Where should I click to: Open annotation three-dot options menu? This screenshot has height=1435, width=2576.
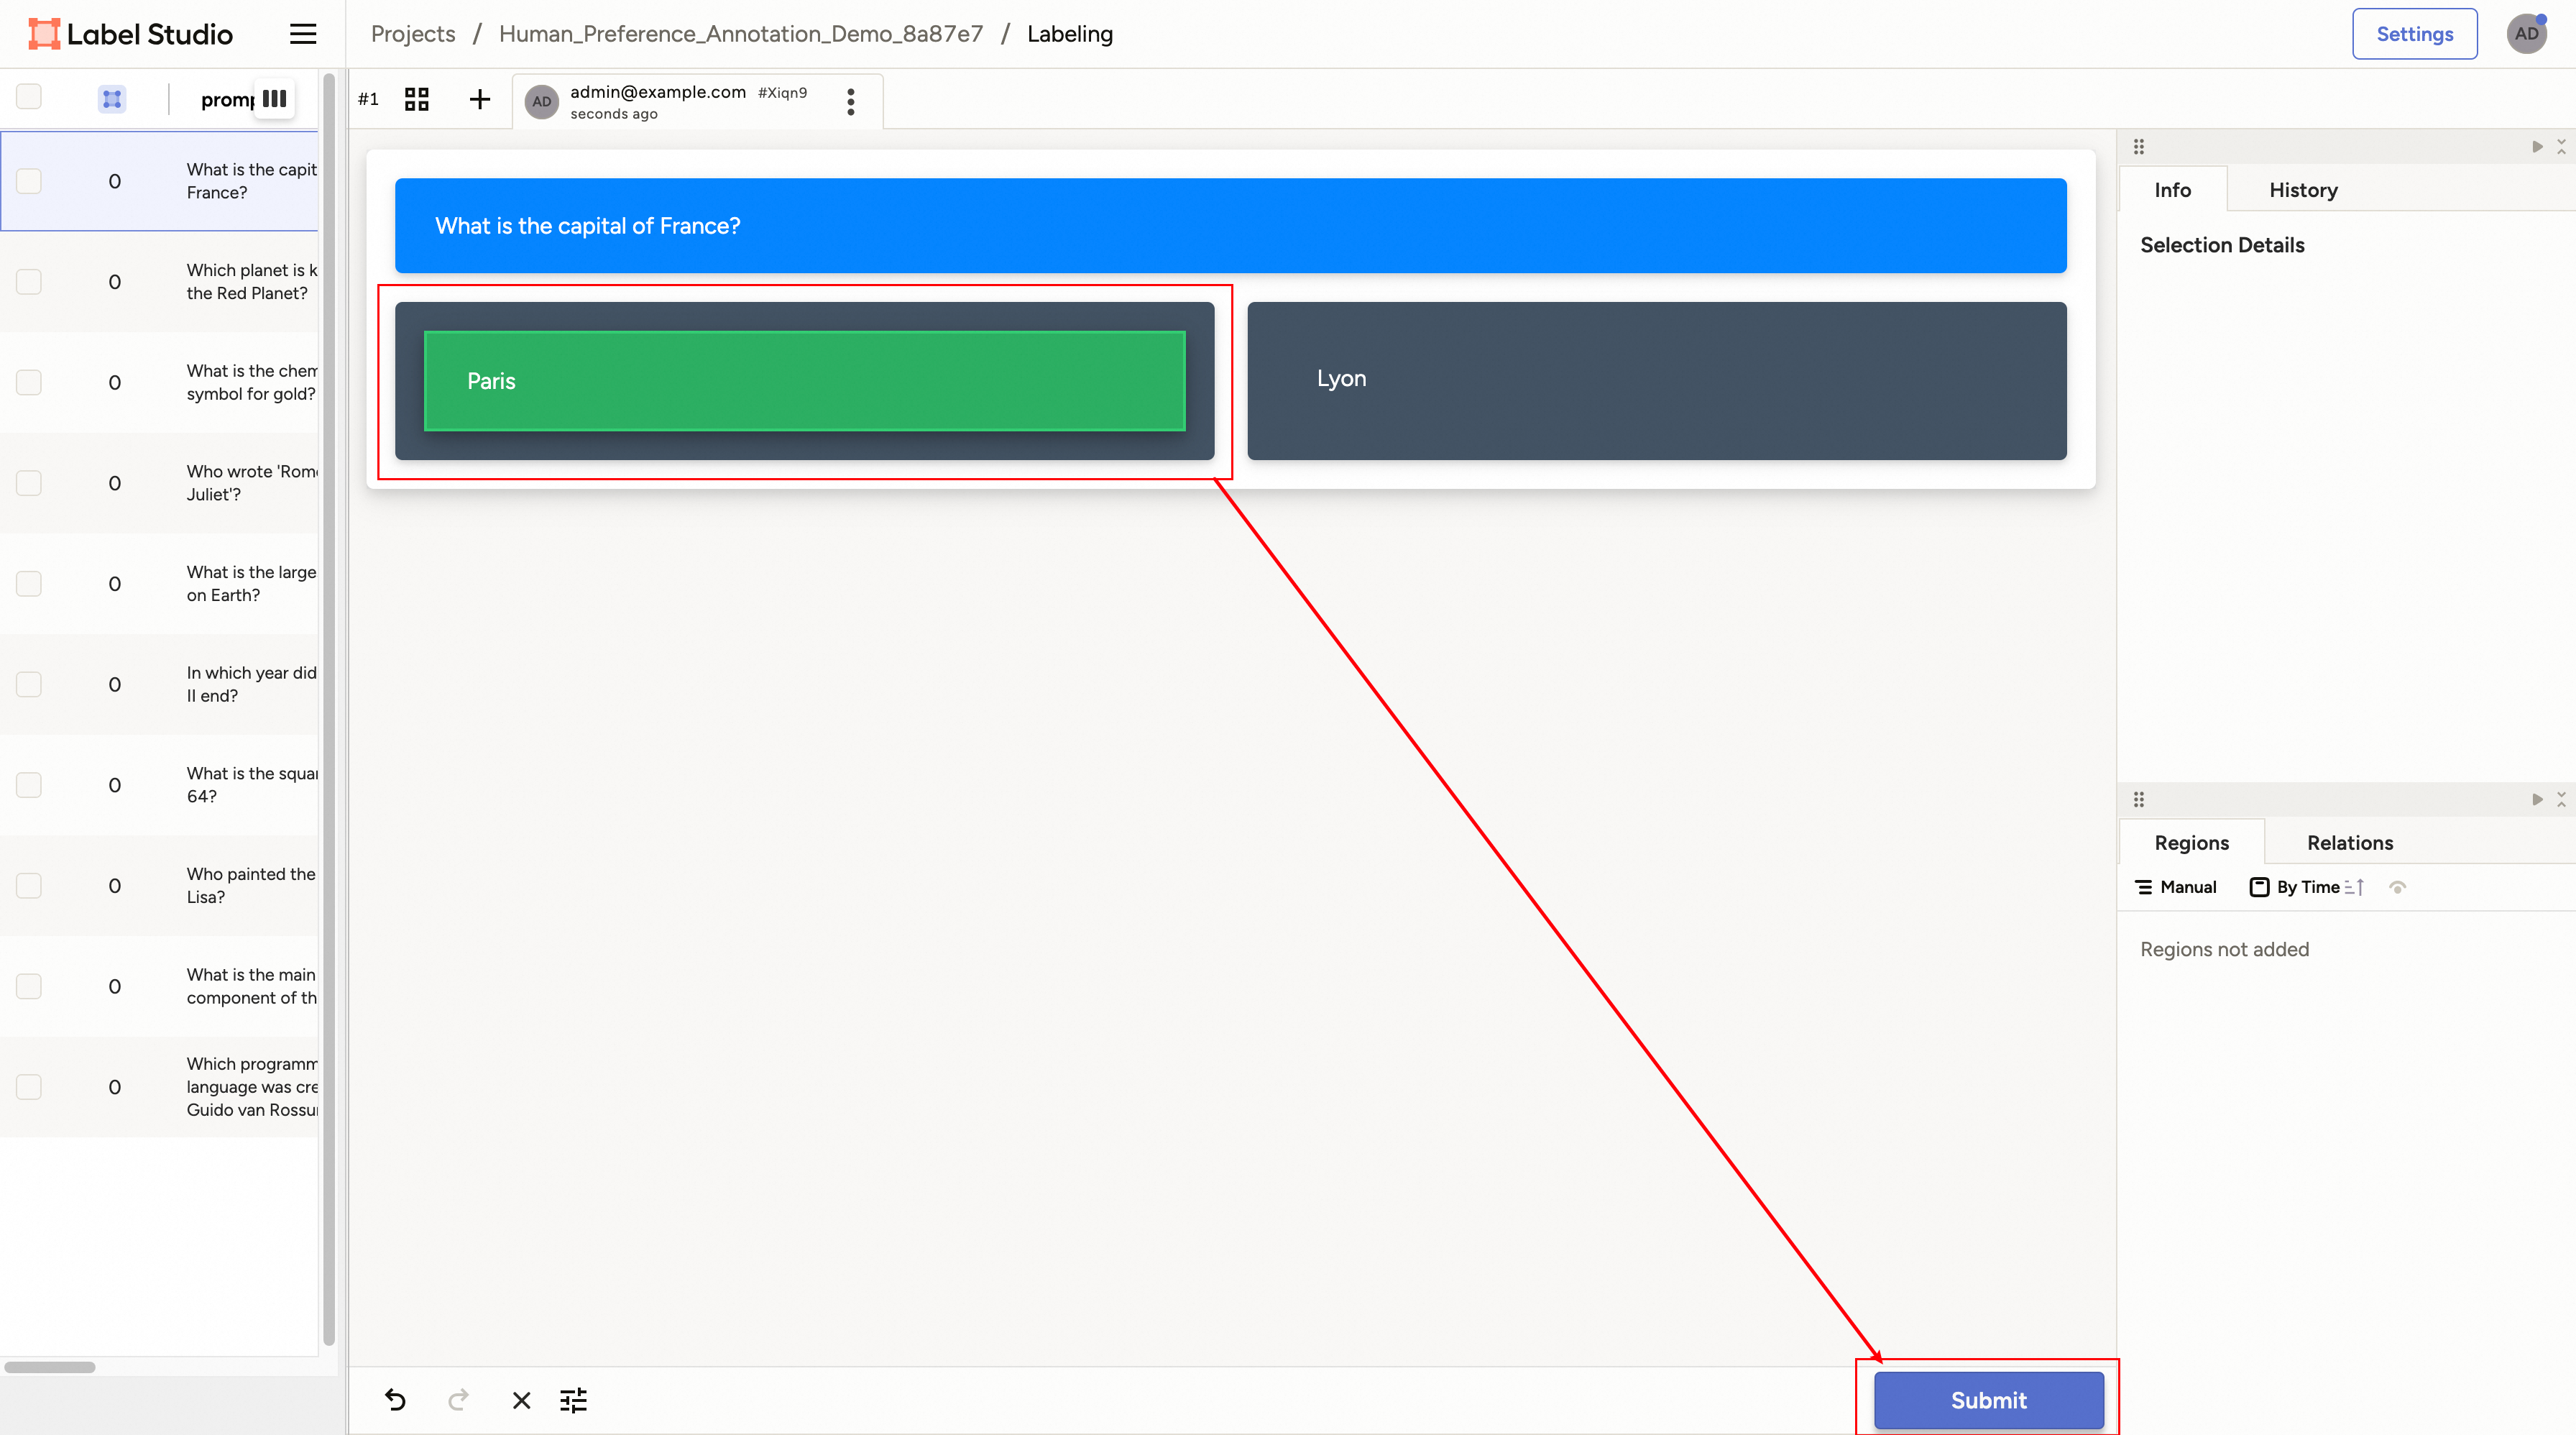tap(850, 101)
